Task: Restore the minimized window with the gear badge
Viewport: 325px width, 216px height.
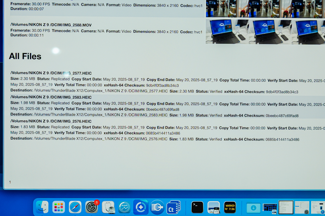Action: [302, 208]
